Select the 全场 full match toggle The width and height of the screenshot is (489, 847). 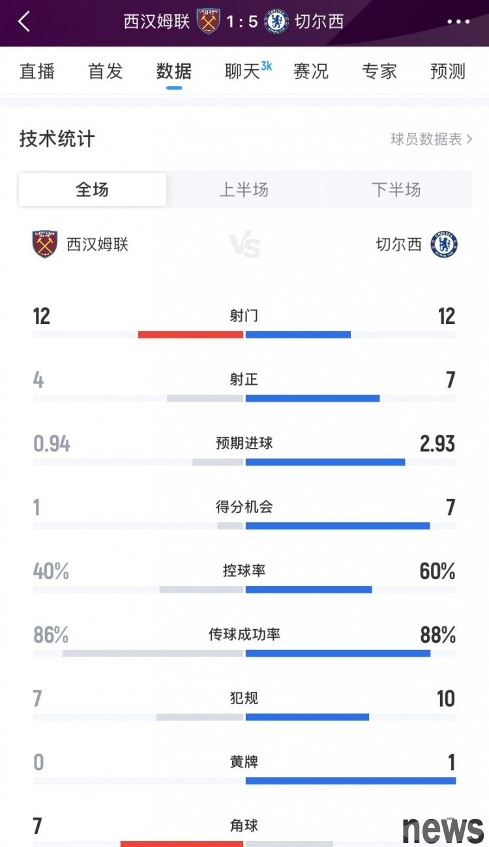coord(92,190)
